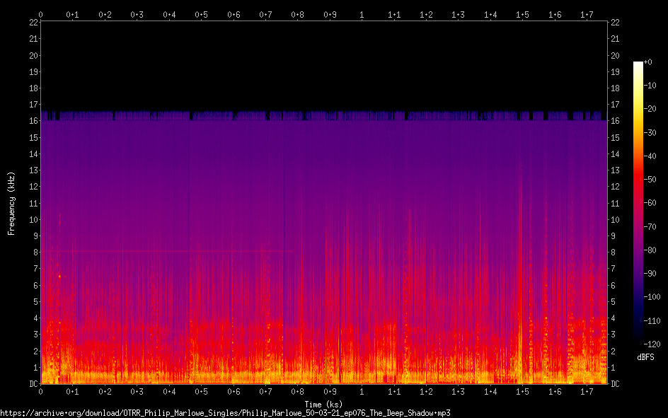Click the 22 label on the left frequency axis
The height and width of the screenshot is (418, 668).
tap(33, 23)
